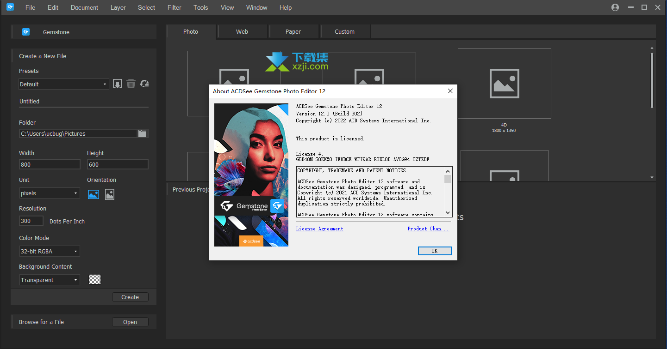Viewport: 667px width, 349px height.
Task: Open the Select menu
Action: tap(146, 7)
